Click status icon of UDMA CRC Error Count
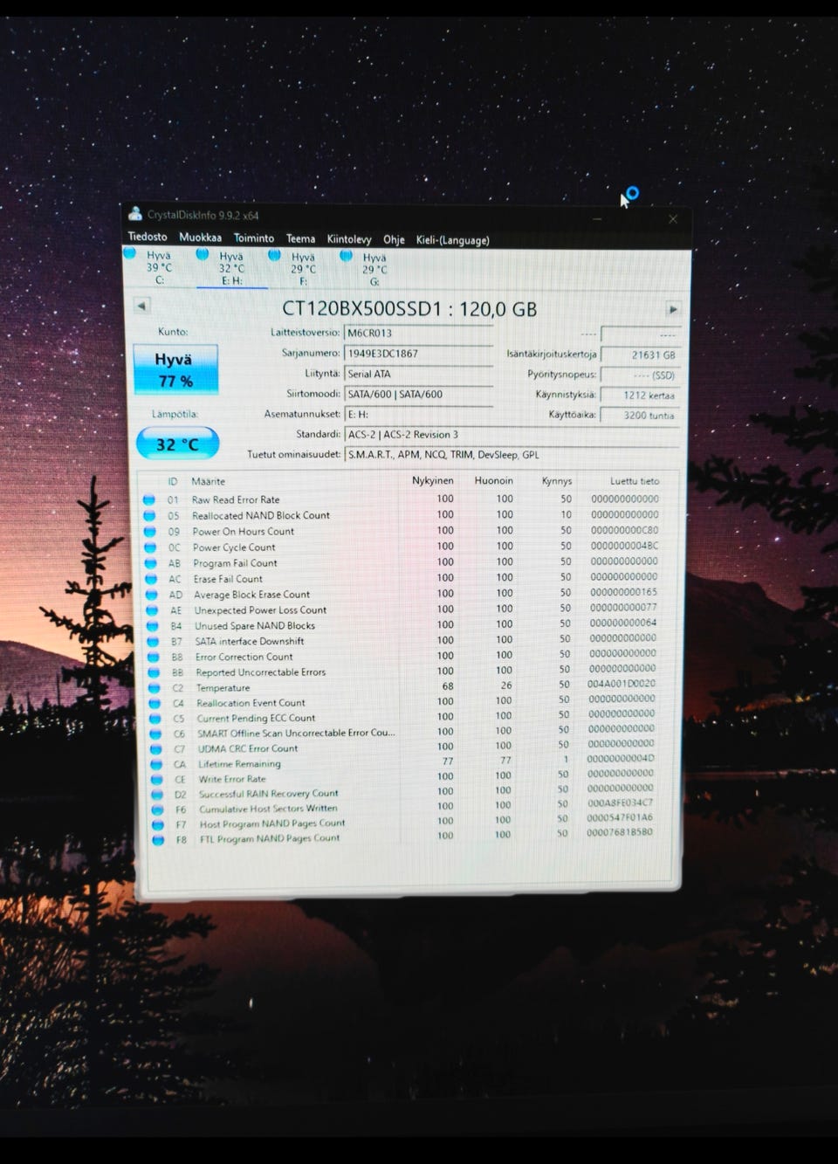 tap(155, 748)
